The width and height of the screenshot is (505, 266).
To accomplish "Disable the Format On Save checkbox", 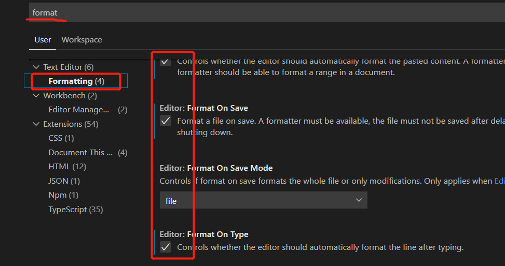I will pyautogui.click(x=166, y=121).
